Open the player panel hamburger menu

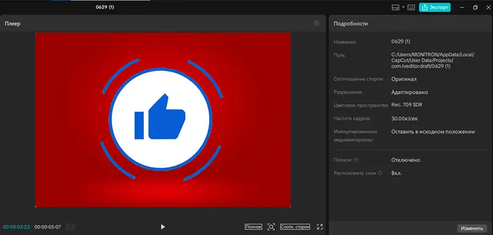[316, 24]
